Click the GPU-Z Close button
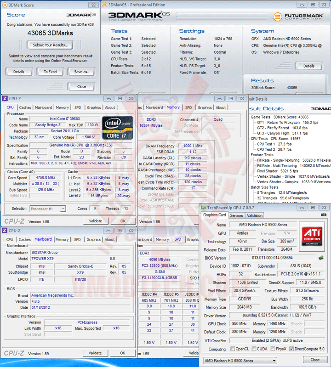 point(315,360)
